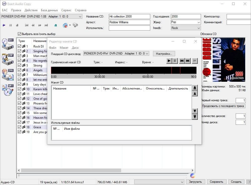Open the Правка menu

(x=16, y=10)
